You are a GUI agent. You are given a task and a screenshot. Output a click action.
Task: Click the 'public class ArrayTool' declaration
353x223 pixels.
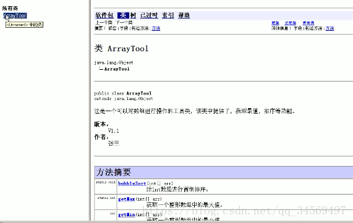click(122, 93)
